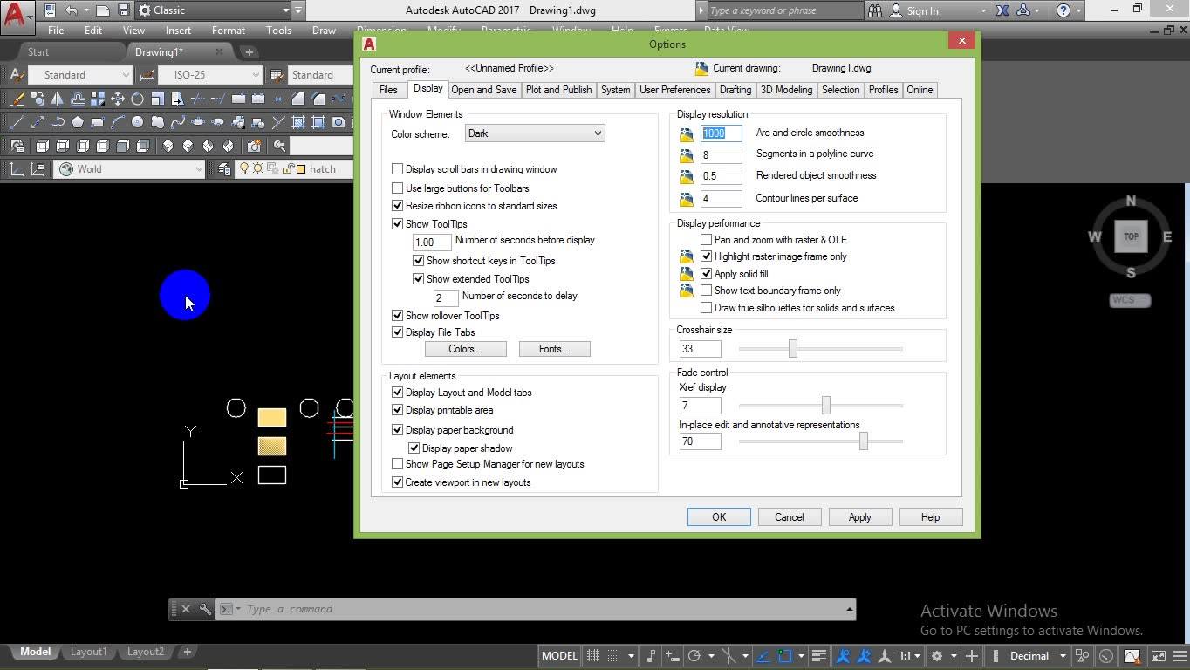The image size is (1190, 670).
Task: Select the Line tool in Draw toolbar
Action: (17, 122)
